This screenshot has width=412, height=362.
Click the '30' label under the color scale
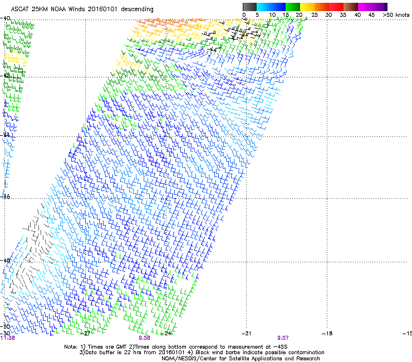click(328, 15)
